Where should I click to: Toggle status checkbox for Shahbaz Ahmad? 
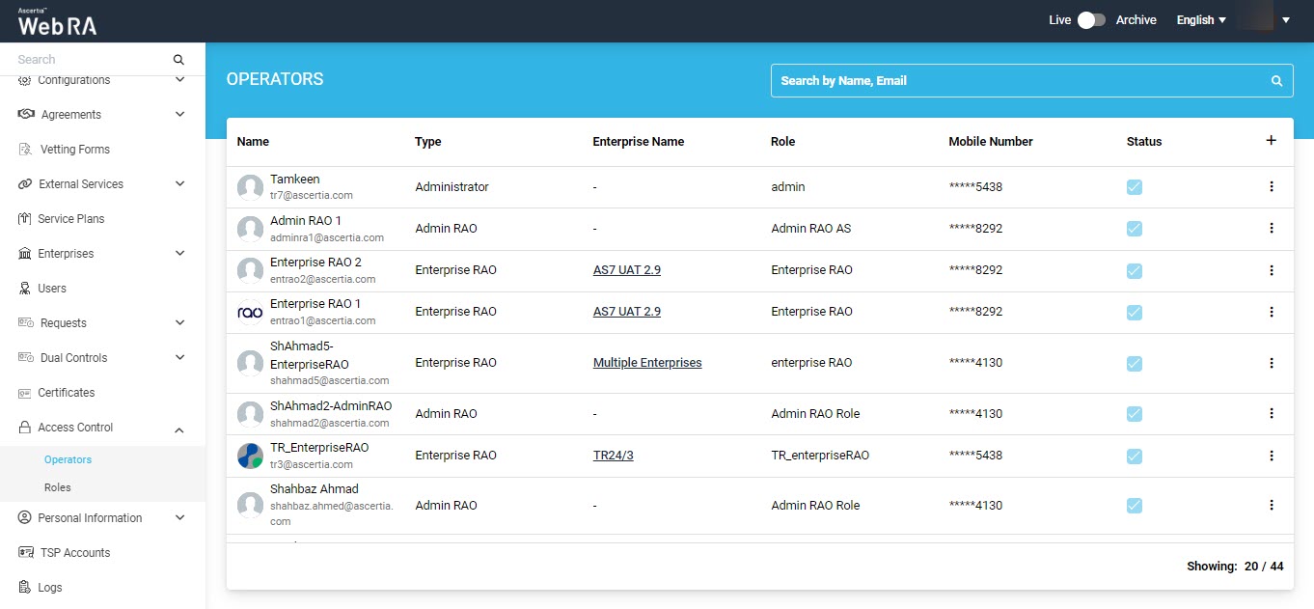tap(1135, 506)
